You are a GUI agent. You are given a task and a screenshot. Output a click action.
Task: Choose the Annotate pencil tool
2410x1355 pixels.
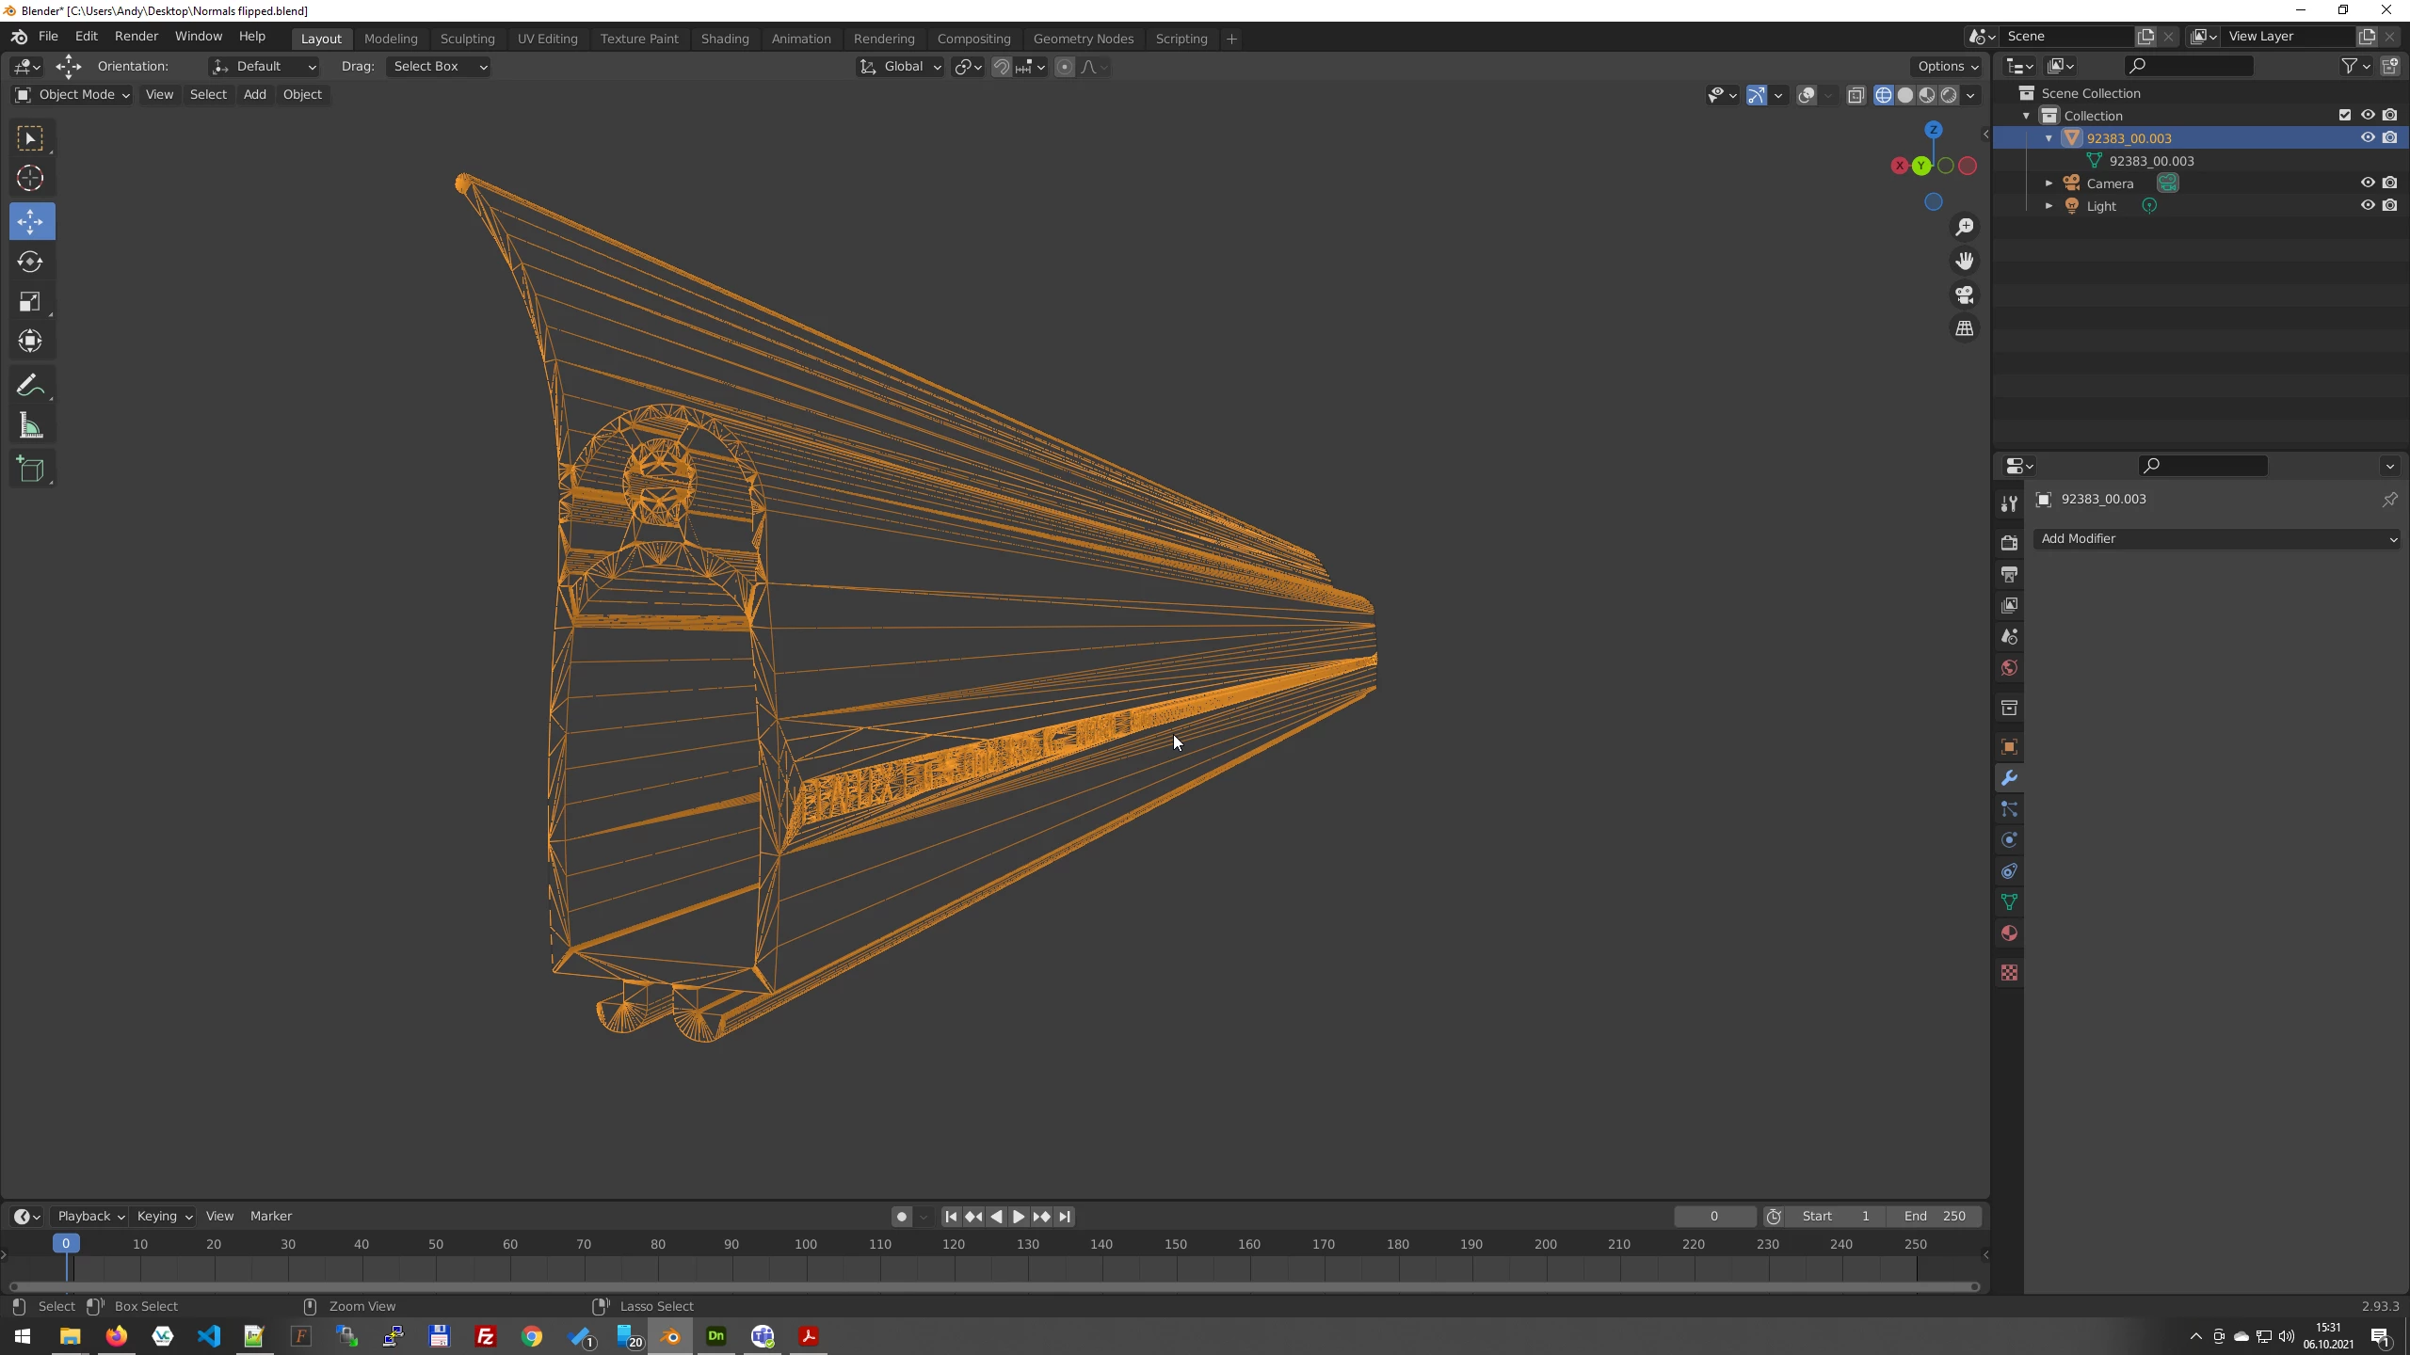pos(30,386)
